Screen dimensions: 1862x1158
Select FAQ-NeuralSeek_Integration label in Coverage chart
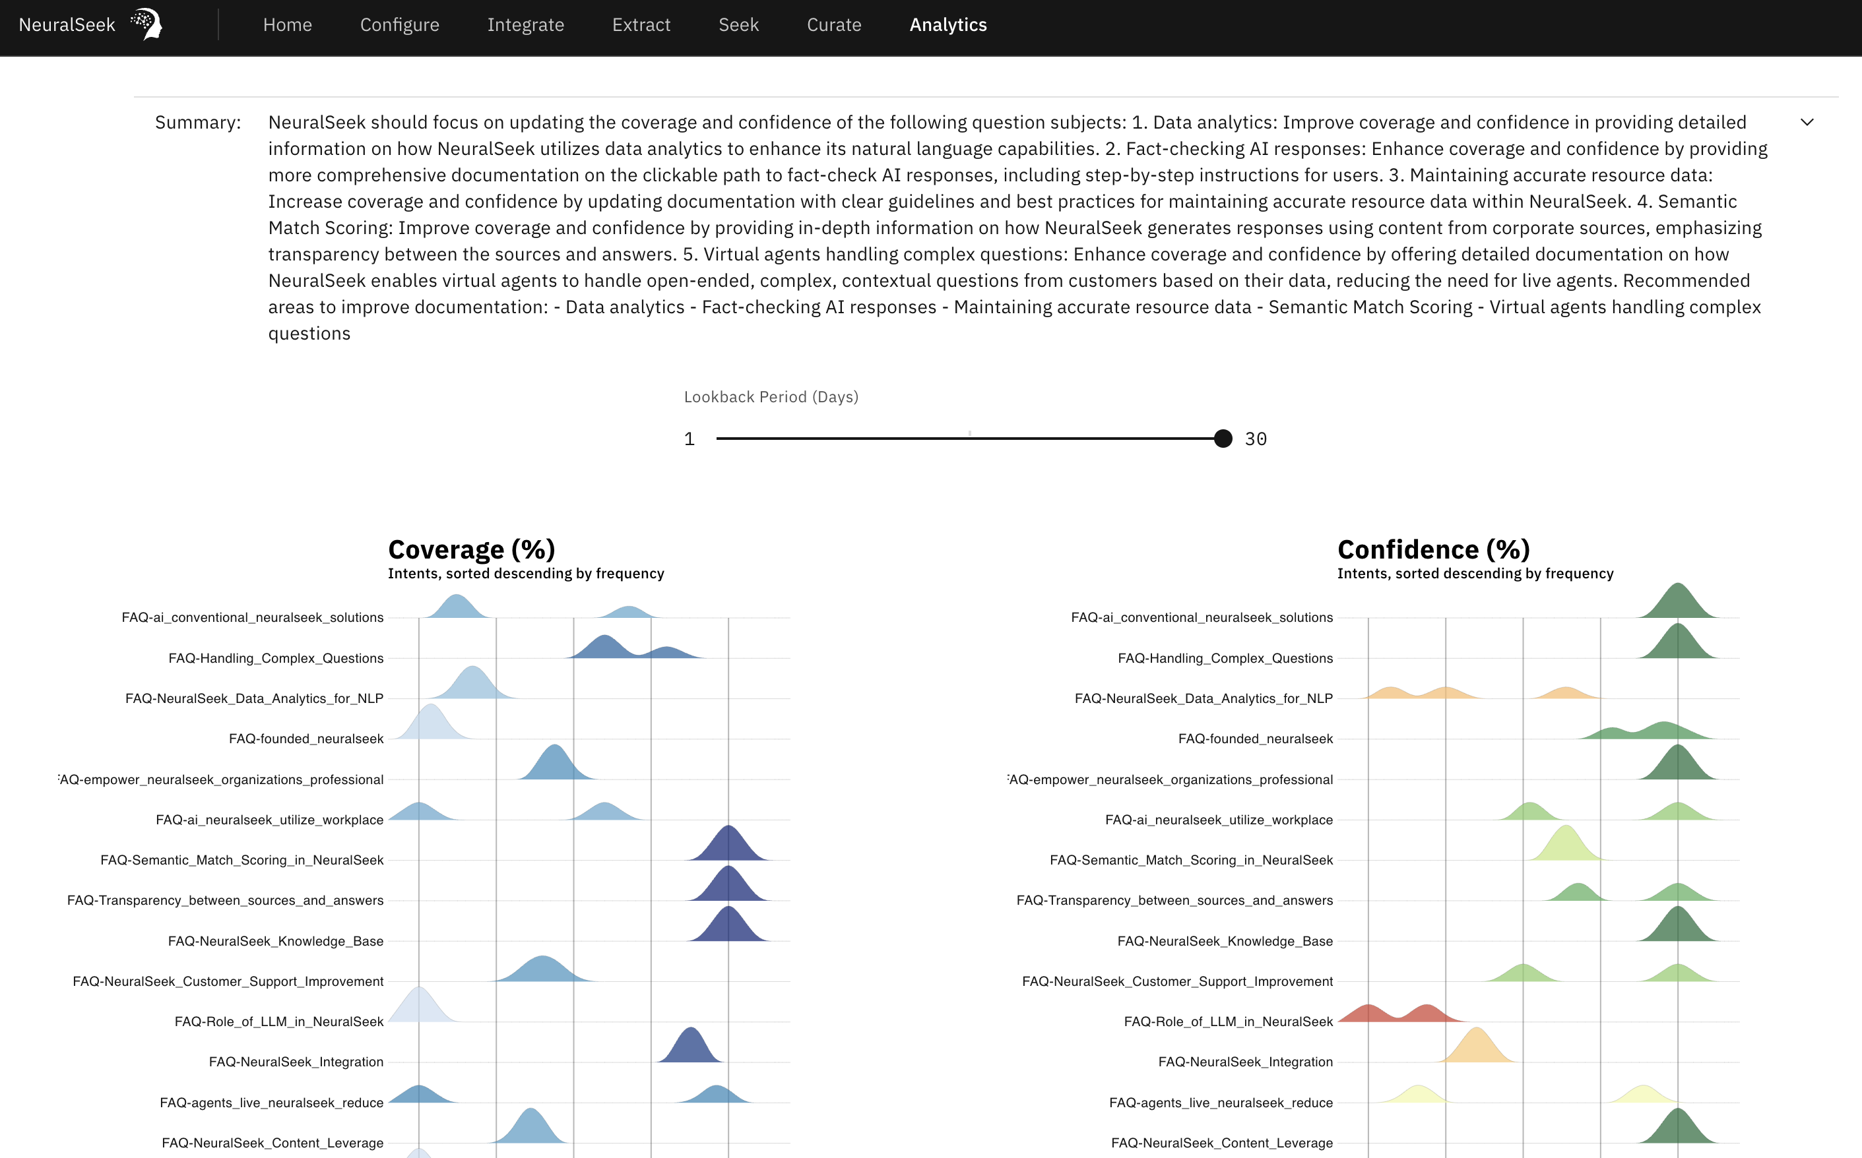(x=296, y=1062)
